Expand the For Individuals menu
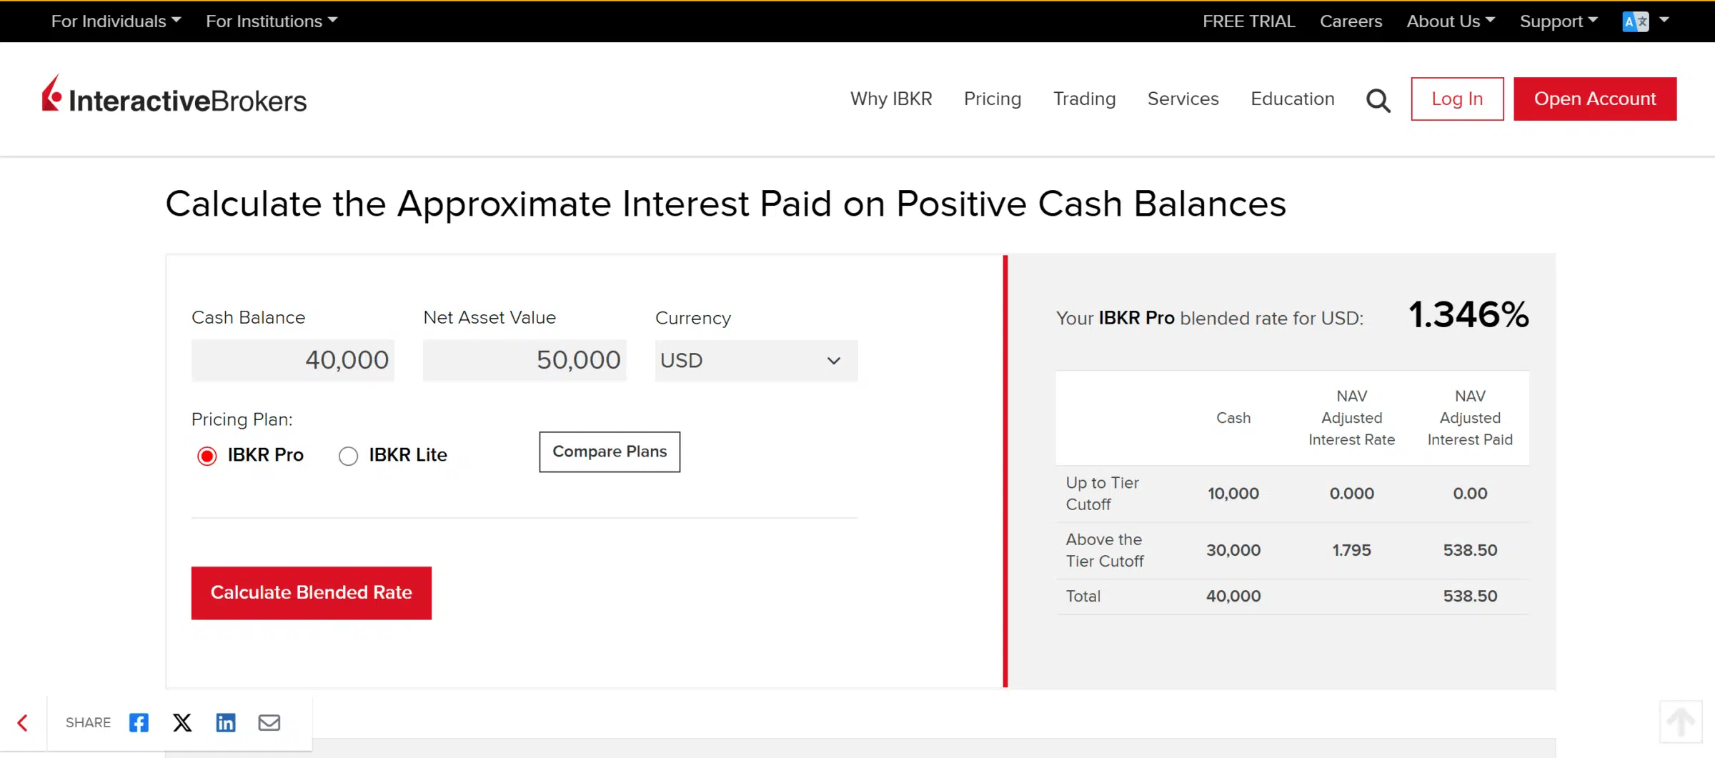The height and width of the screenshot is (758, 1715). 116,21
